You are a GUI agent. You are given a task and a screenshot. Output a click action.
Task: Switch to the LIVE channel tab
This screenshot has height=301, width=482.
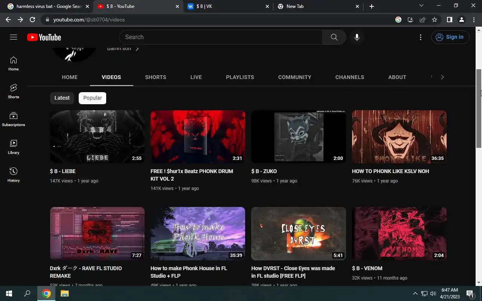point(196,77)
